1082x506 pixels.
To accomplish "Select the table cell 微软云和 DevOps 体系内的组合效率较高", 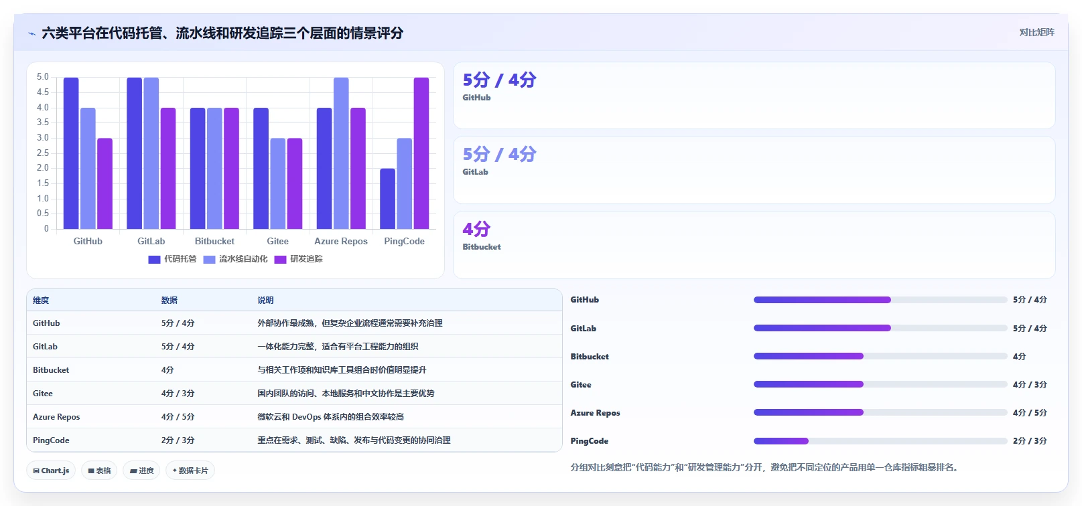I will (x=331, y=417).
